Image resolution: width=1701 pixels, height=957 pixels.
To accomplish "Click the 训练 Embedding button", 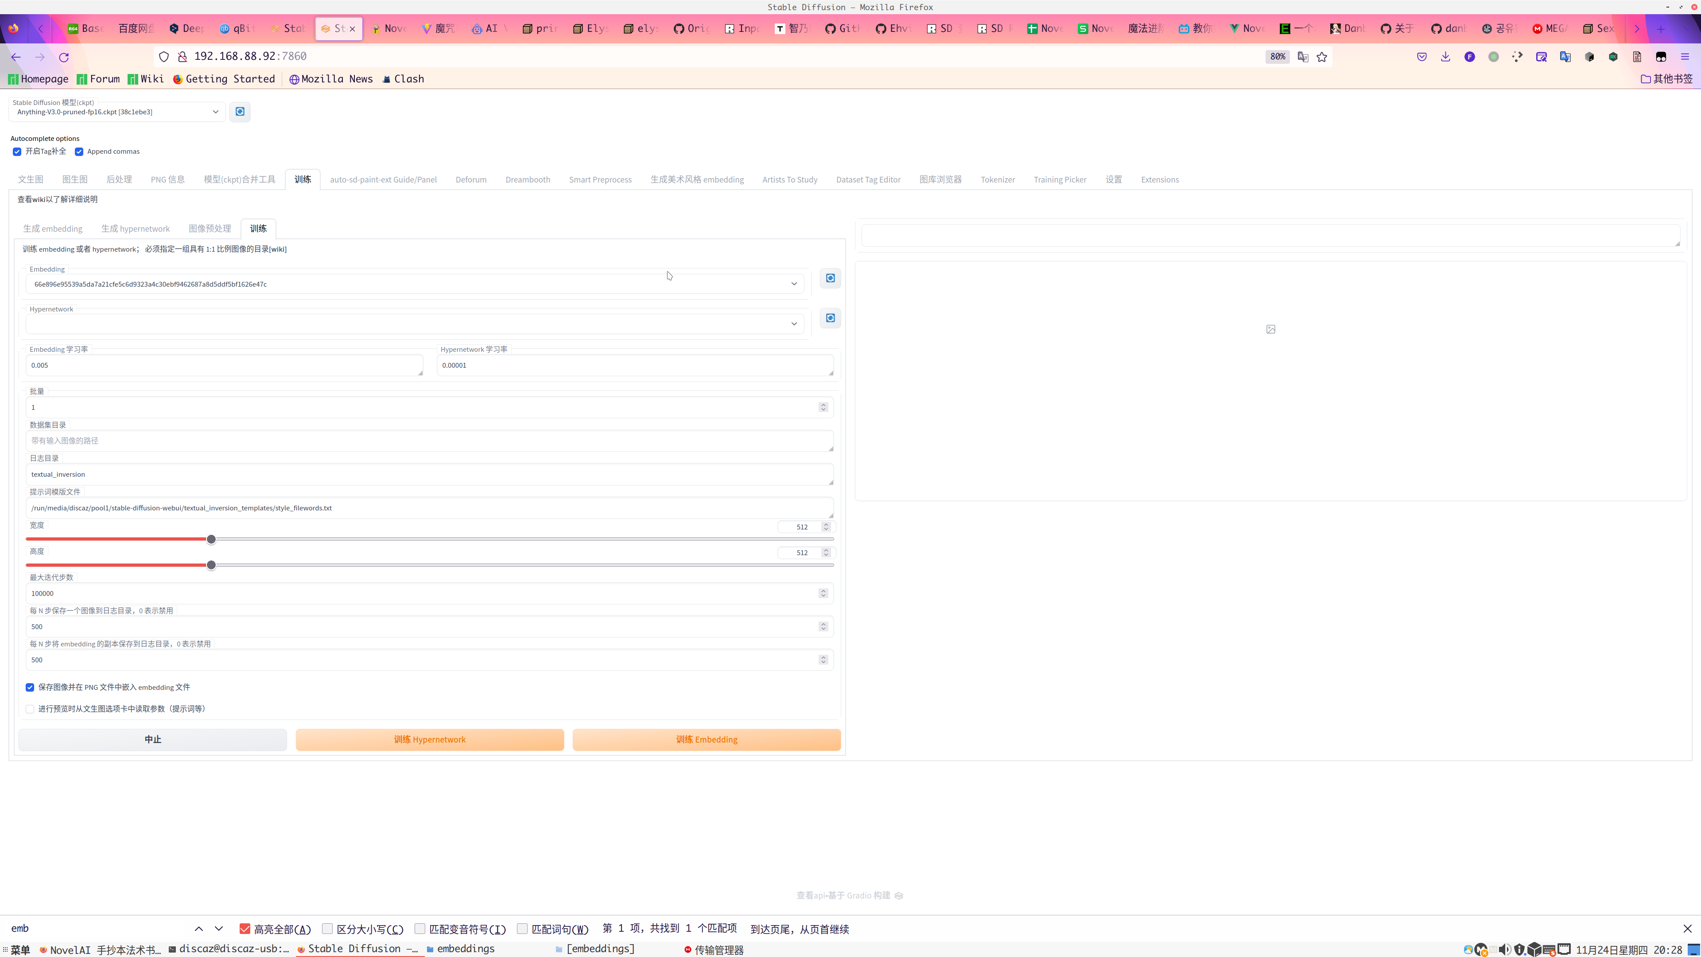I will click(707, 739).
